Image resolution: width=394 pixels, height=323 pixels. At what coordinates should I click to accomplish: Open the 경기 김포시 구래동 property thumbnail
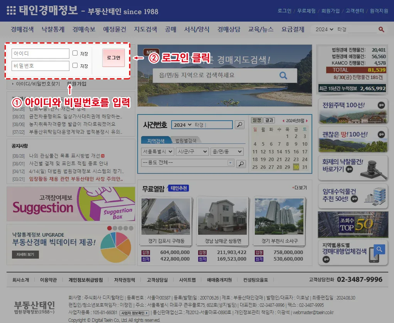[166, 217]
